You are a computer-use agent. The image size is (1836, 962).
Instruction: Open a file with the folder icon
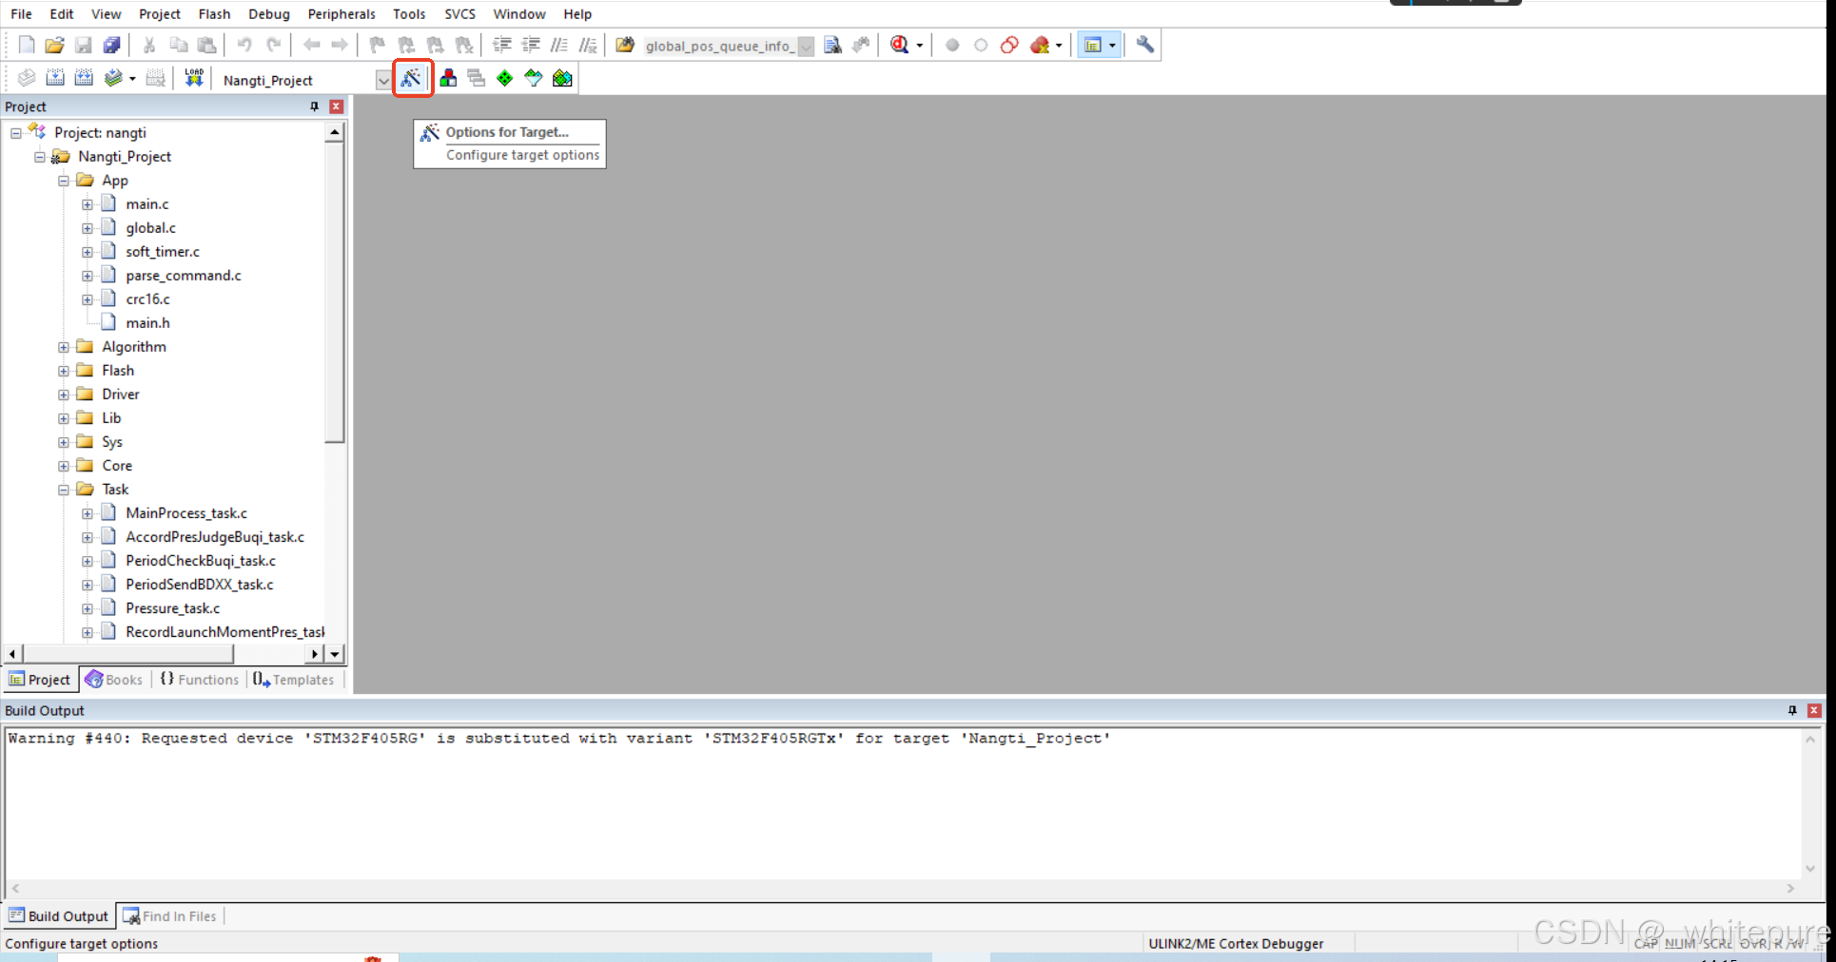(x=55, y=45)
